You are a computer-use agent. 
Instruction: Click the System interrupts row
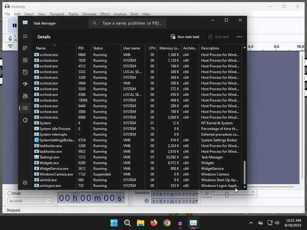[x=137, y=134]
